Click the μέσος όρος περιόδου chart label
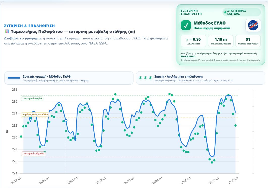 (x=36, y=114)
